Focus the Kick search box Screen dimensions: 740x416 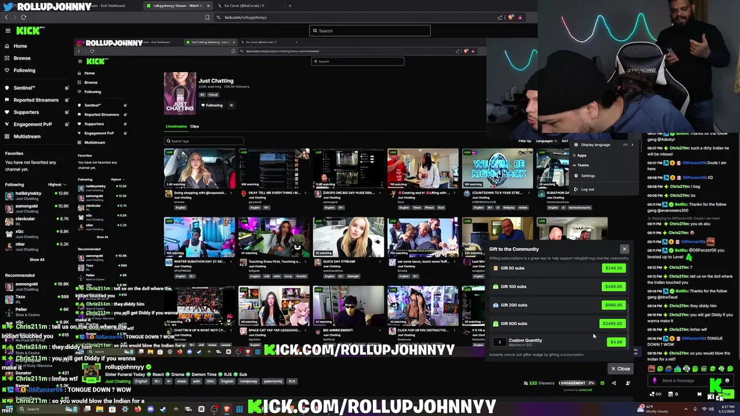(370, 31)
